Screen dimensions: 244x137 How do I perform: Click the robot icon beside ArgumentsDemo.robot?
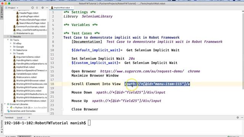click(14, 57)
